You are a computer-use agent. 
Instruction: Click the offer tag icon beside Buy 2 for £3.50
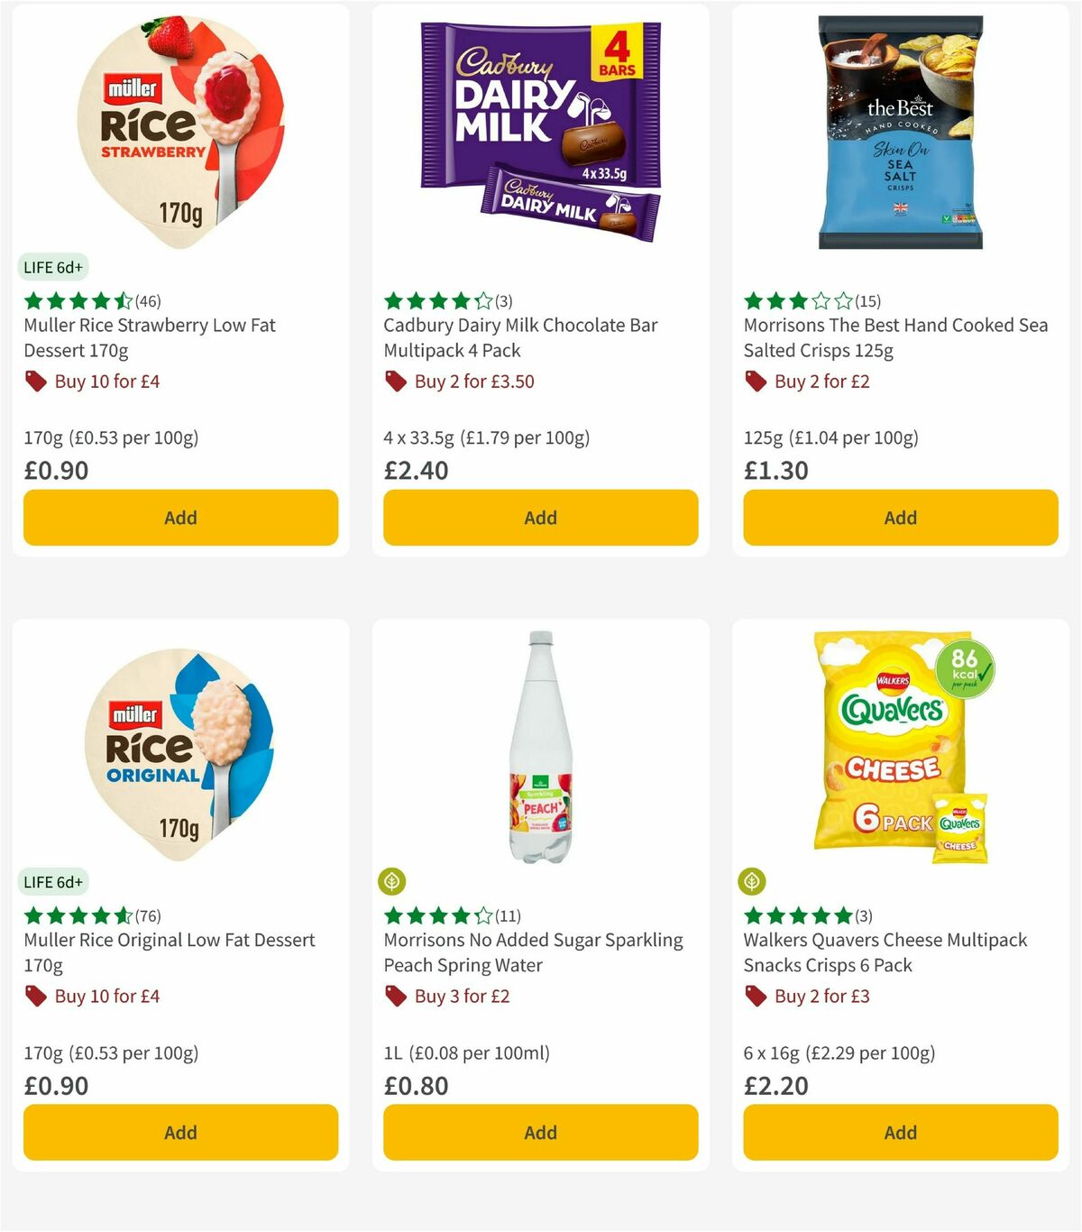[x=396, y=382]
